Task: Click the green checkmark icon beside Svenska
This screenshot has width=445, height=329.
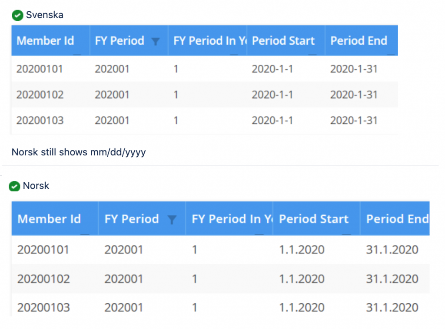Action: tap(17, 16)
